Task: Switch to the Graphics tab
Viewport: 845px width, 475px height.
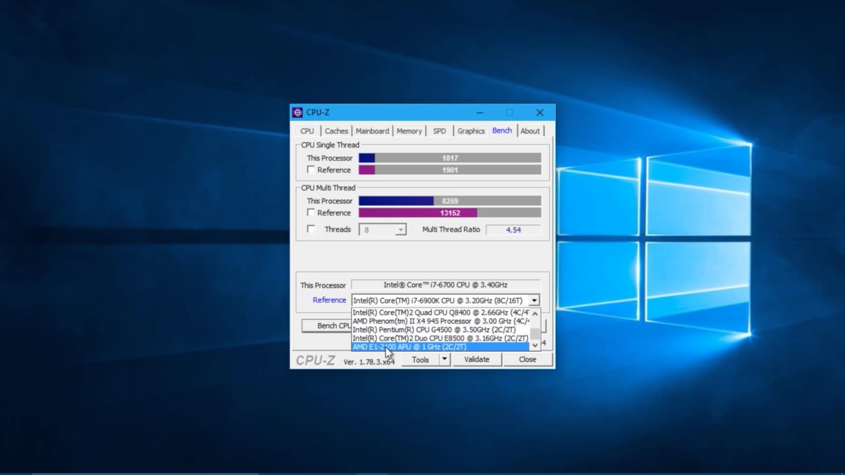Action: pyautogui.click(x=471, y=131)
